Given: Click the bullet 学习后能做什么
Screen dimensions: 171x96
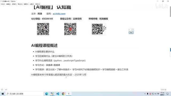Looking at the screenshot, I should click(54, 56).
